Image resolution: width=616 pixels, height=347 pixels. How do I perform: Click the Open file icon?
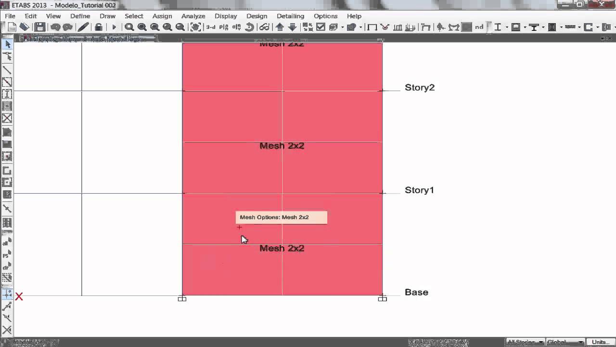pos(24,27)
